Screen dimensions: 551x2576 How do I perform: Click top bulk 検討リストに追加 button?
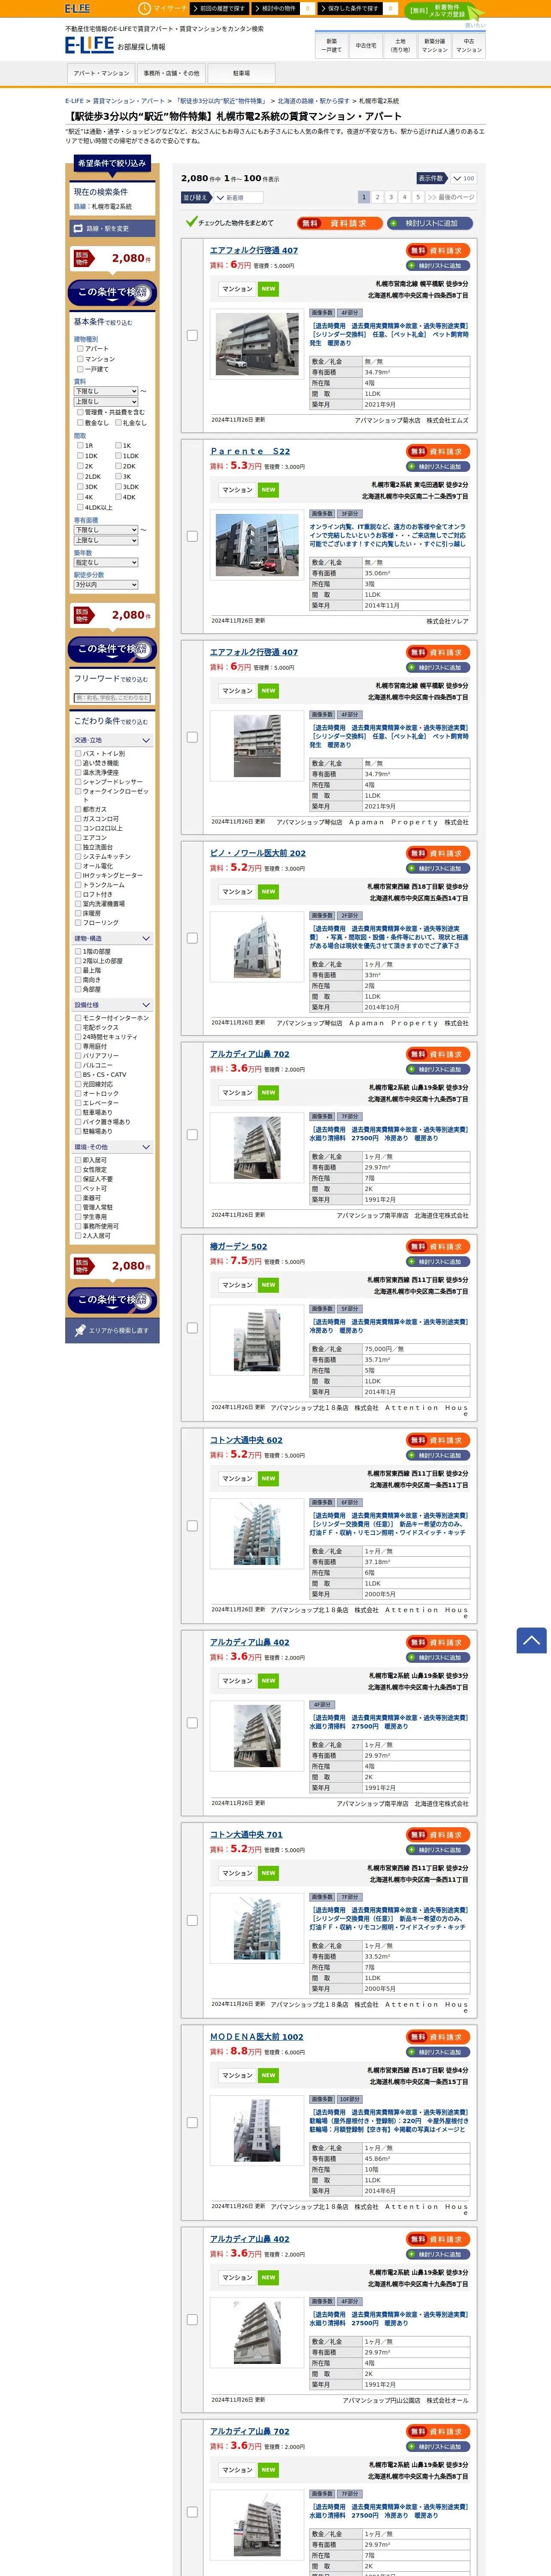tap(430, 223)
